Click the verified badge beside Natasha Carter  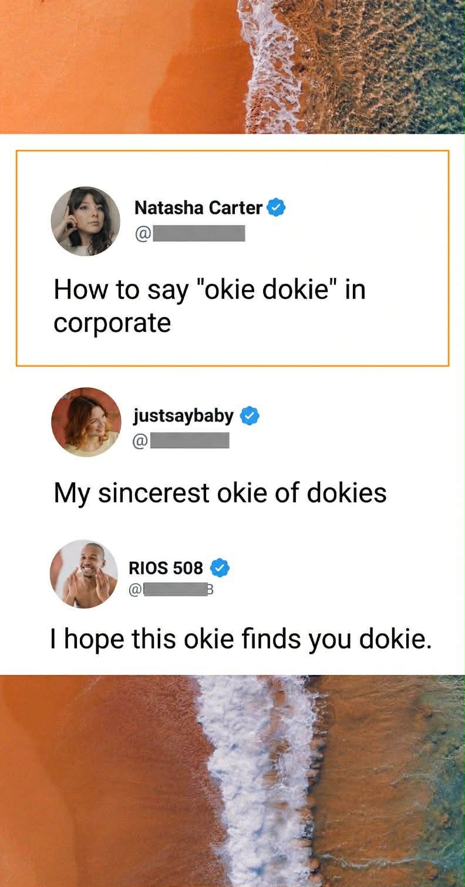(x=276, y=207)
